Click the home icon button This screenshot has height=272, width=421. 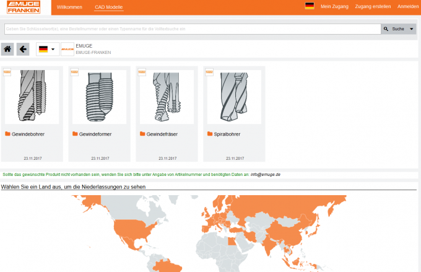click(7, 49)
